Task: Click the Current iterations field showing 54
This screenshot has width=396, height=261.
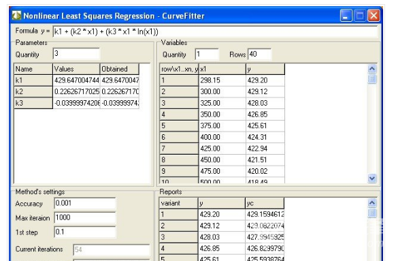Action: 112,250
